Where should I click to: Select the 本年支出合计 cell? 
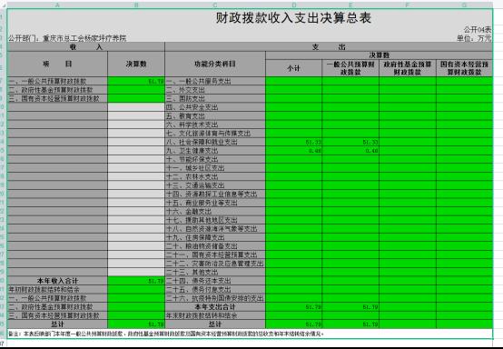pos(215,306)
